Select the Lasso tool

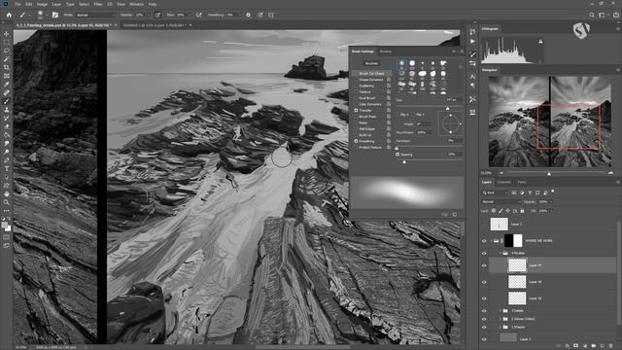click(7, 51)
